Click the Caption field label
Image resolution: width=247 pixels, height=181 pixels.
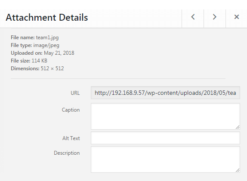71,110
